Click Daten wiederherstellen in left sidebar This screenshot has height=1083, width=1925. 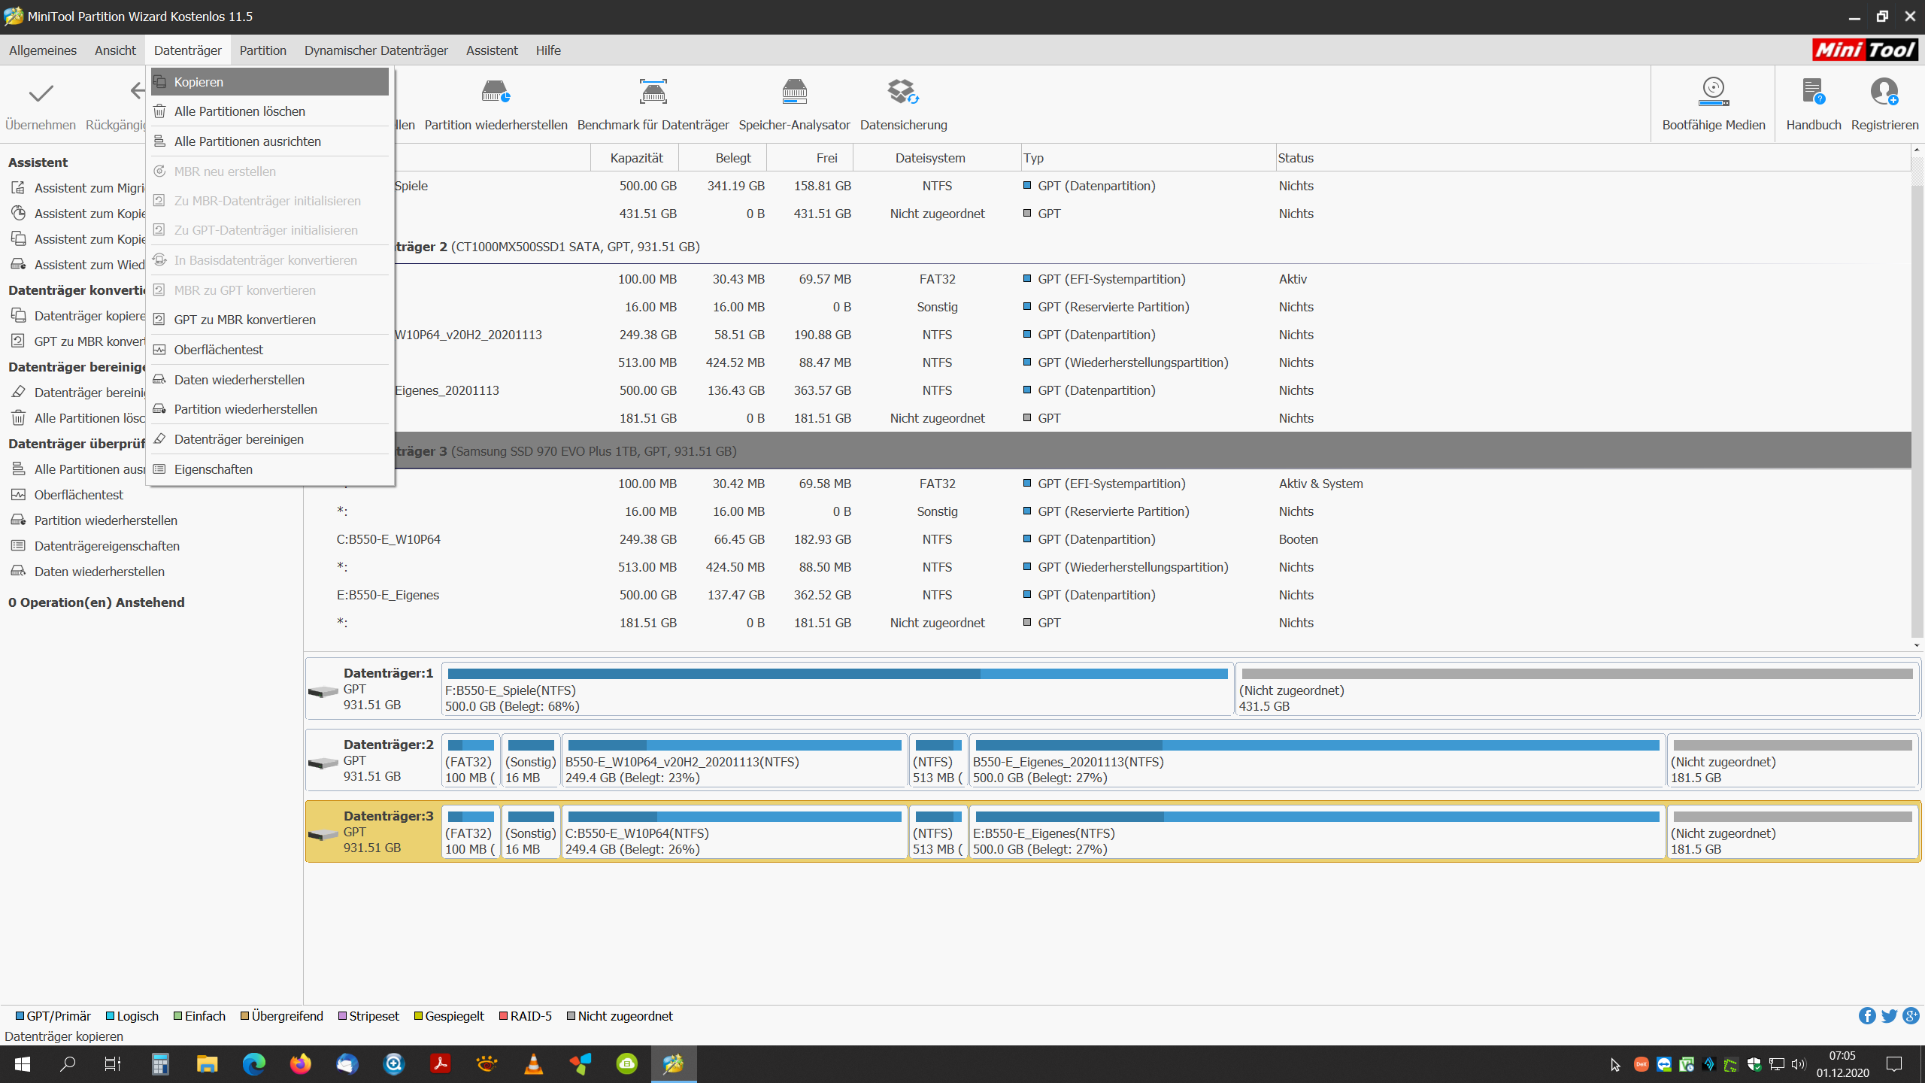coord(99,572)
